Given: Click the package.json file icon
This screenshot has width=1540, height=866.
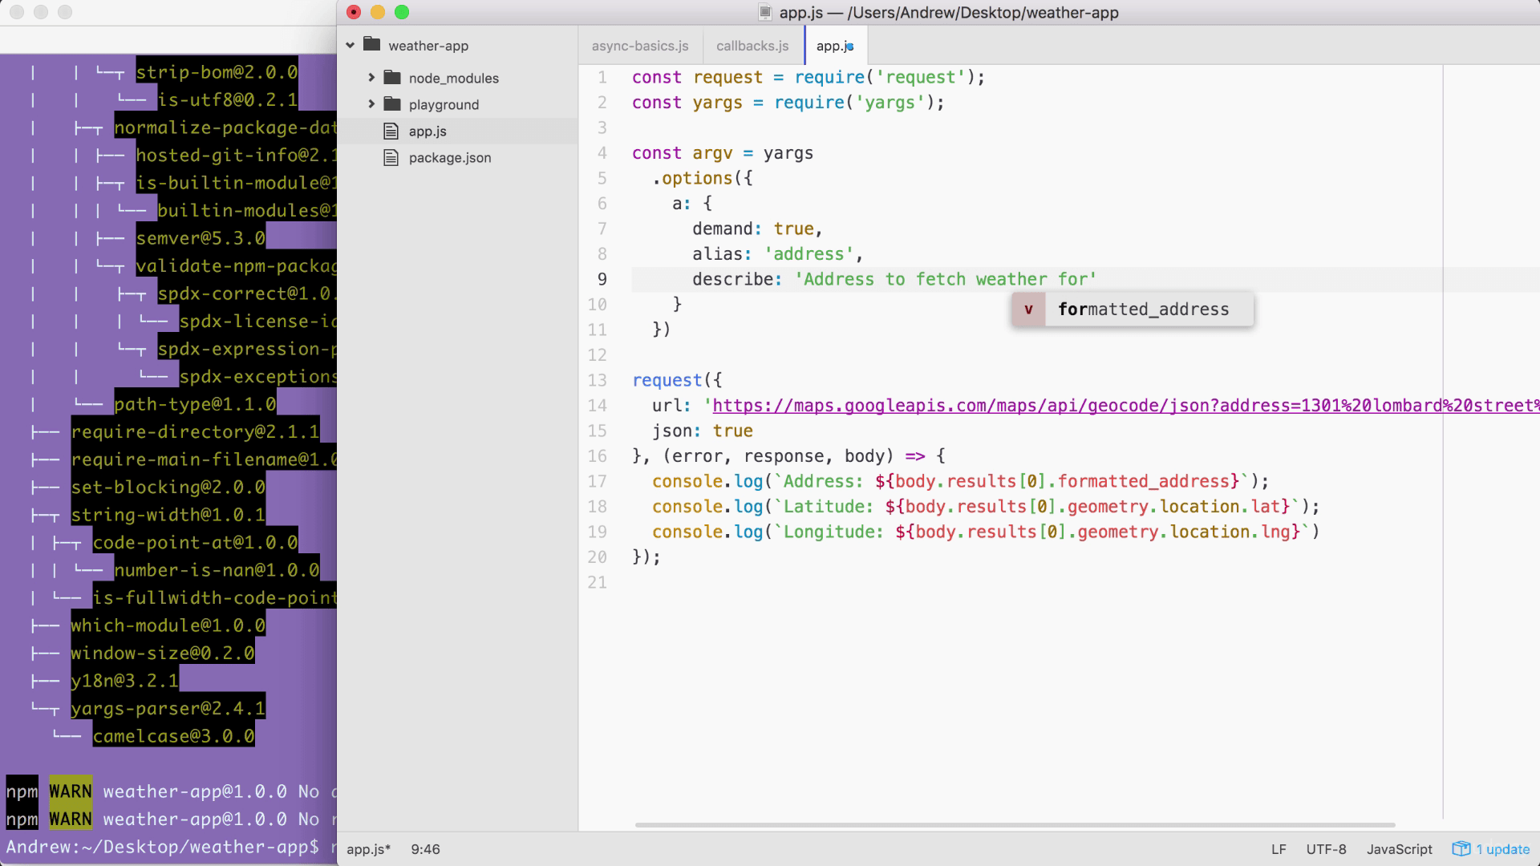Looking at the screenshot, I should (x=391, y=157).
